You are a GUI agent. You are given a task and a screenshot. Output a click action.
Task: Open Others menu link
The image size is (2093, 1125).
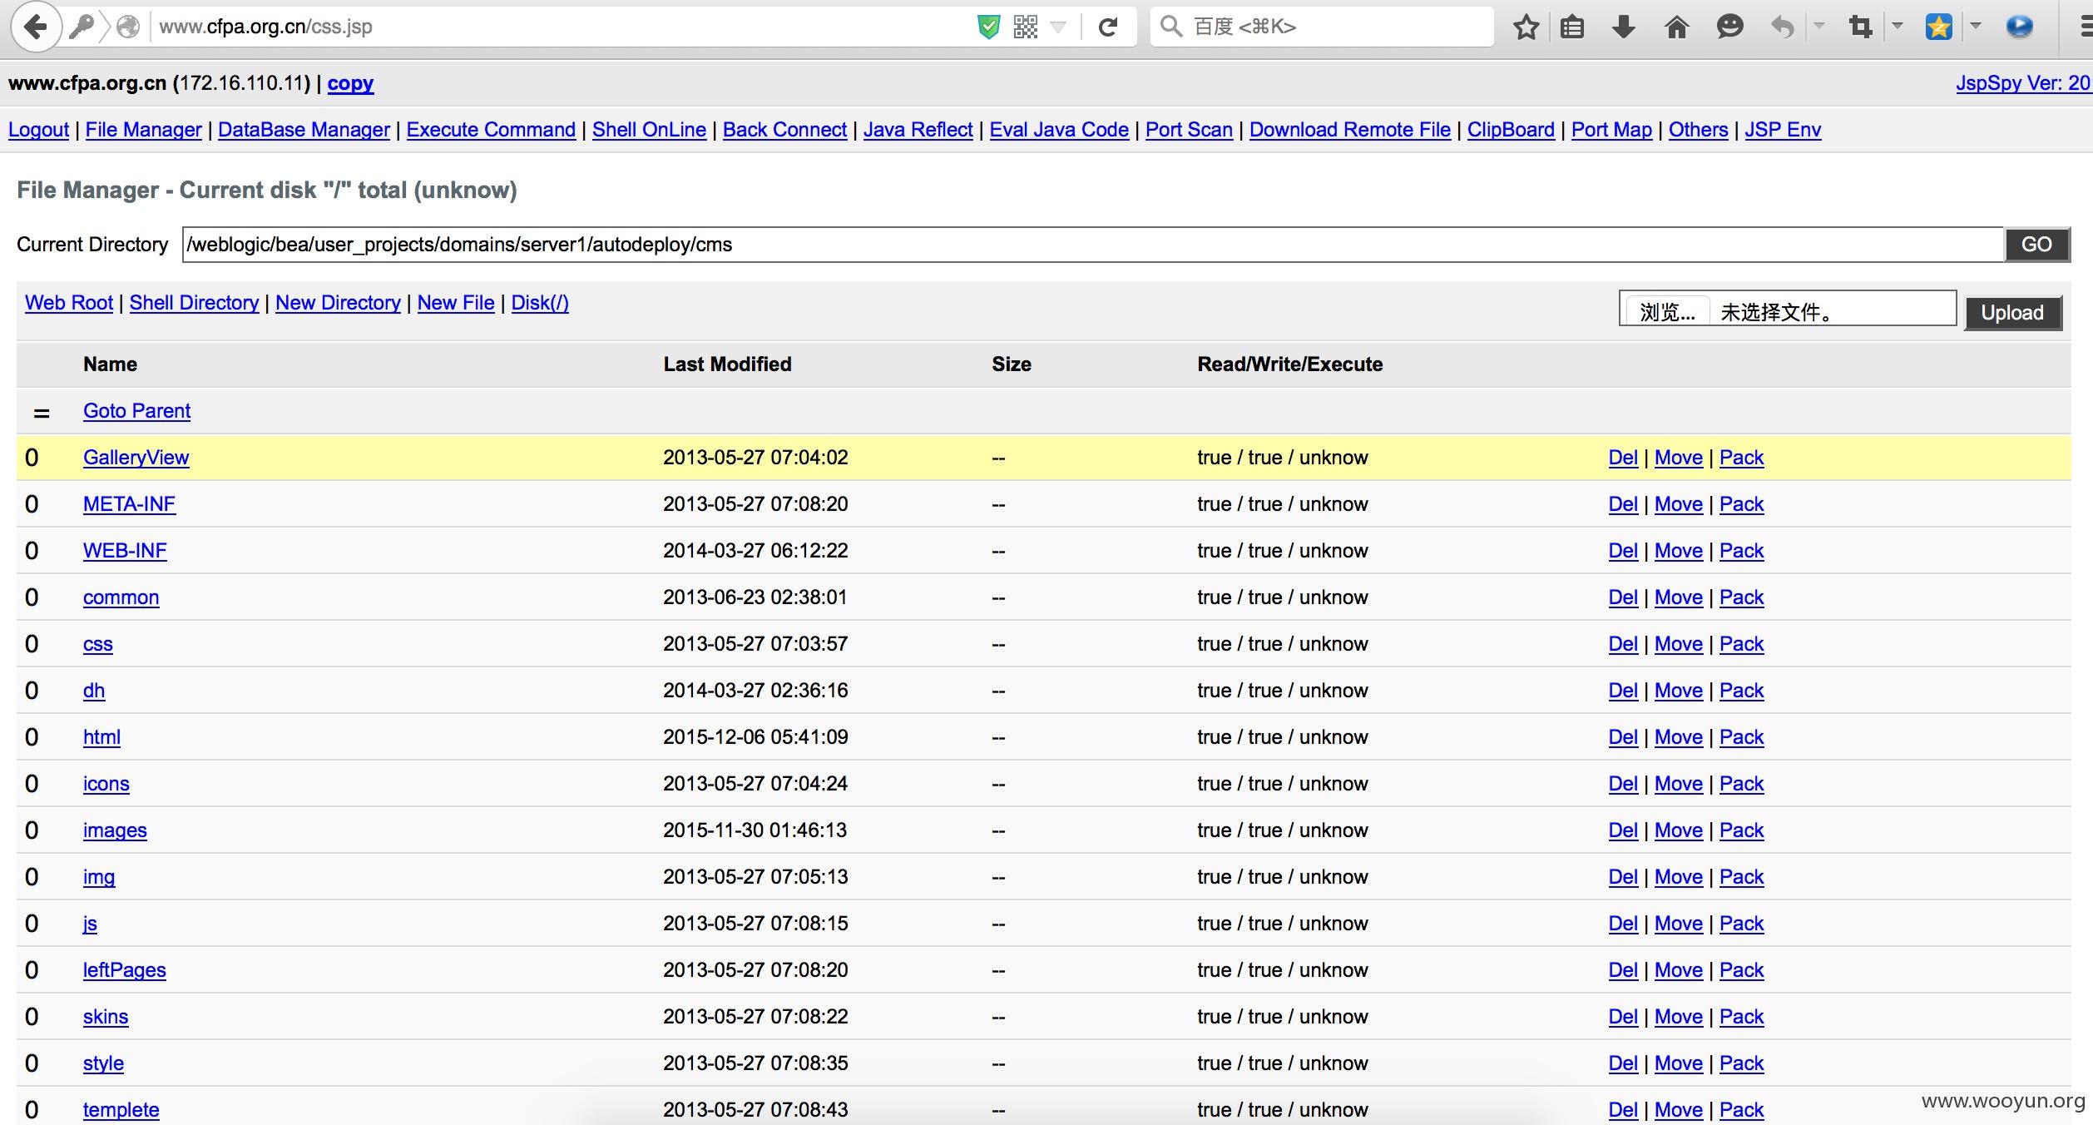[1699, 130]
